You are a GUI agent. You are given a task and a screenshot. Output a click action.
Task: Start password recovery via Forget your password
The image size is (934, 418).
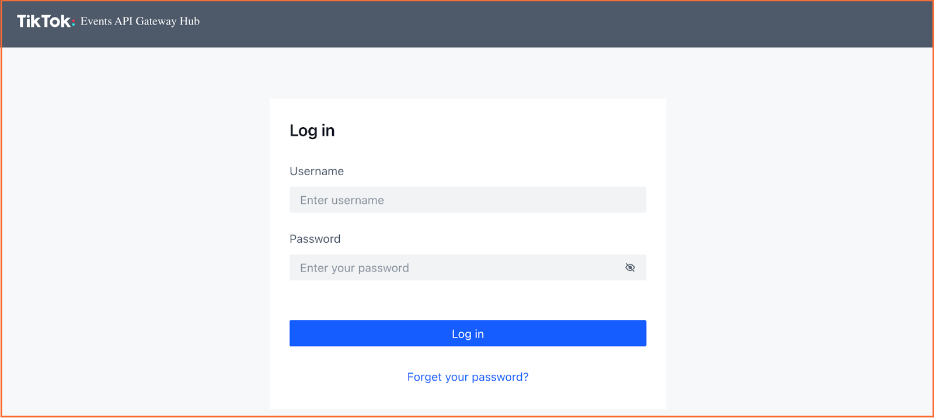coord(468,377)
